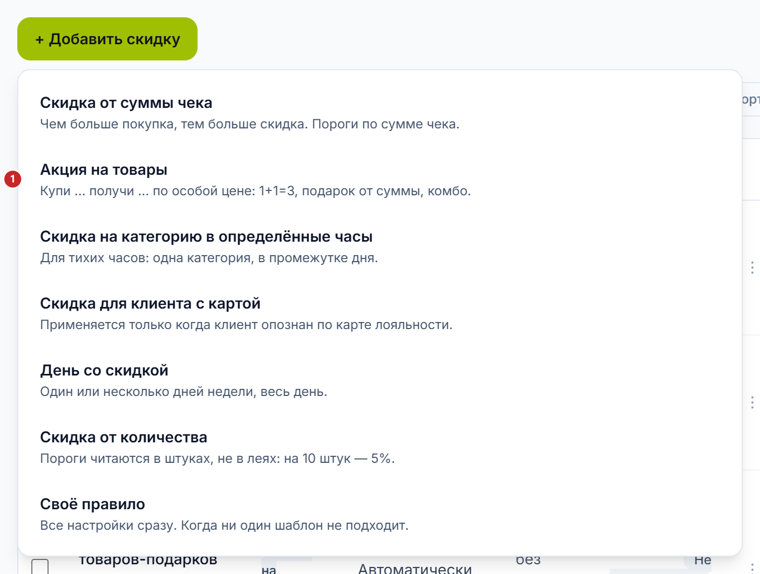
Task: Open three-dot row menu below the Не badge
Action: pyautogui.click(x=752, y=568)
